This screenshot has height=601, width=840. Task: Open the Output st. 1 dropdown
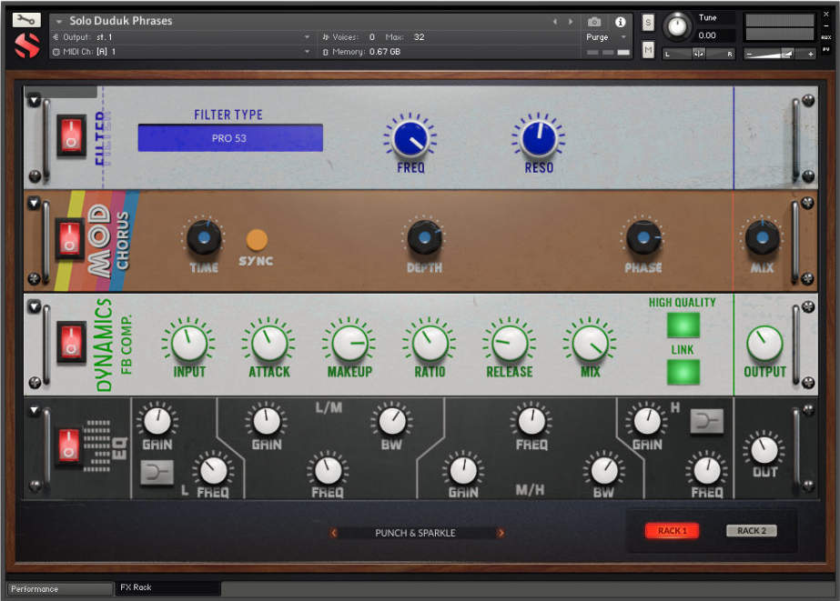(x=182, y=37)
